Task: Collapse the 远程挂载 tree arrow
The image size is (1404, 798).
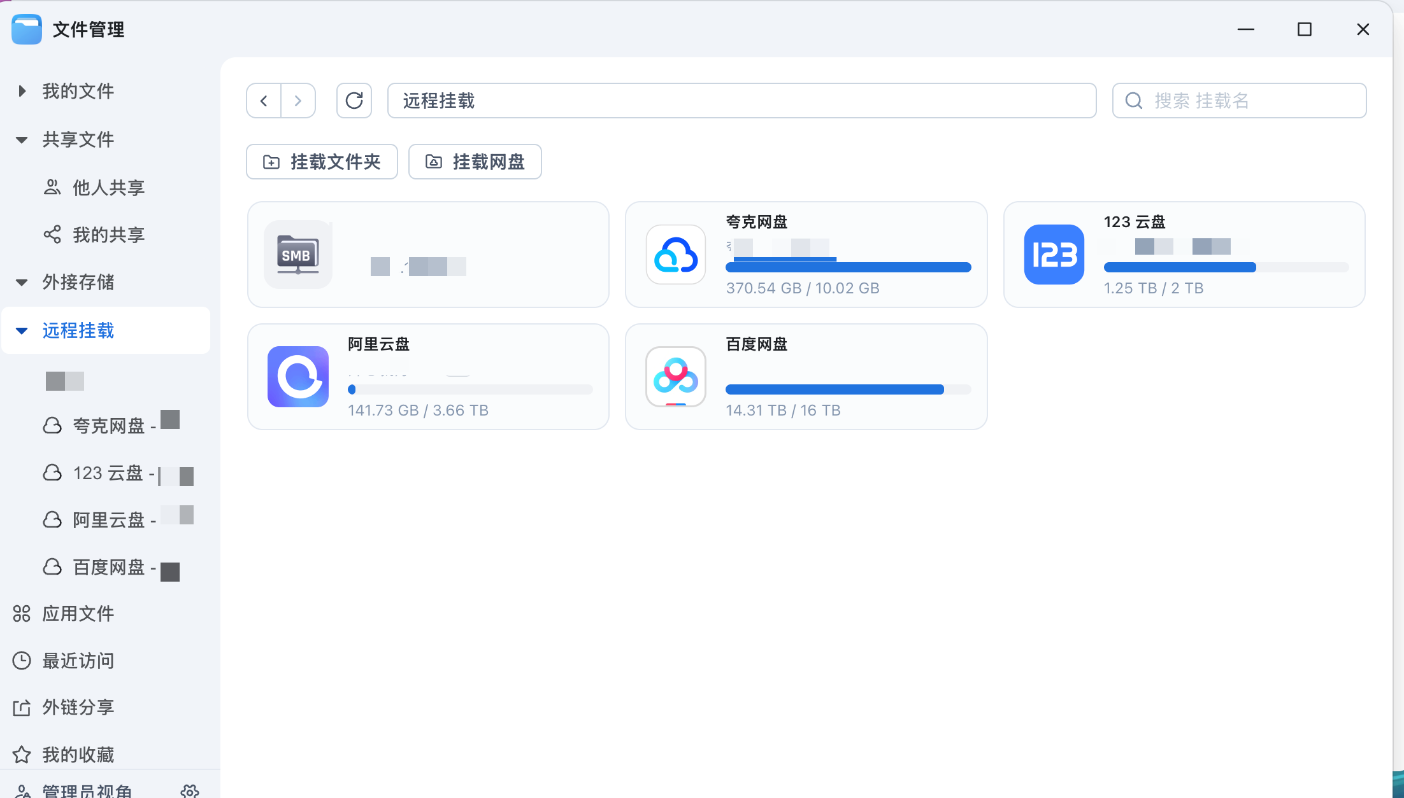Action: (22, 330)
